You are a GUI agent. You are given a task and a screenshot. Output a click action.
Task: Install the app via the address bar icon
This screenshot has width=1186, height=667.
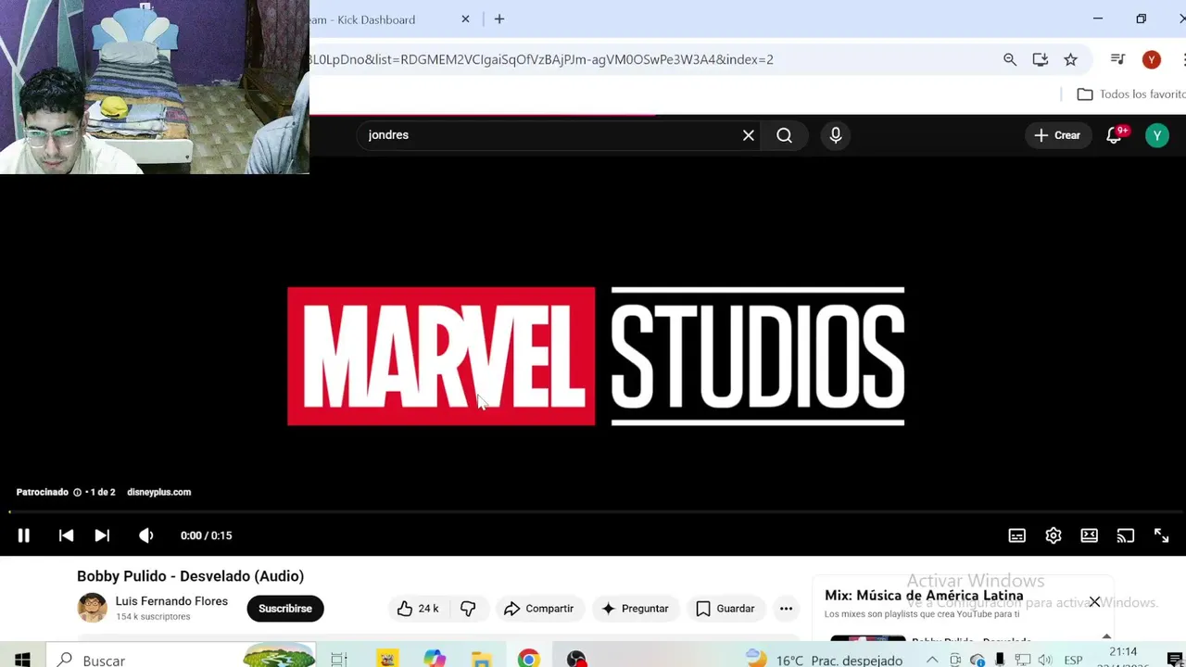click(x=1041, y=59)
